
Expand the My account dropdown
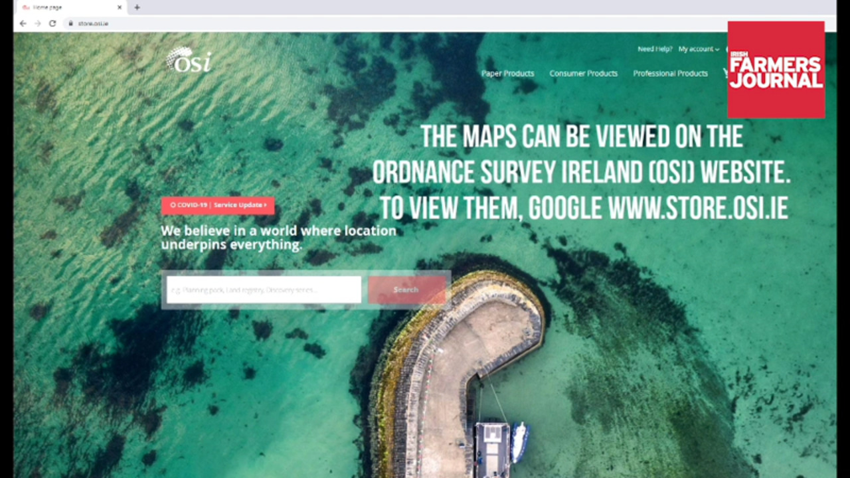click(699, 49)
